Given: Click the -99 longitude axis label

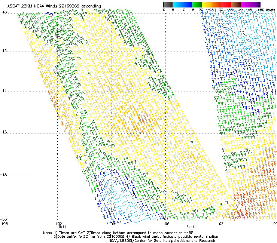Looking at the screenshot, I should click(x=112, y=224).
